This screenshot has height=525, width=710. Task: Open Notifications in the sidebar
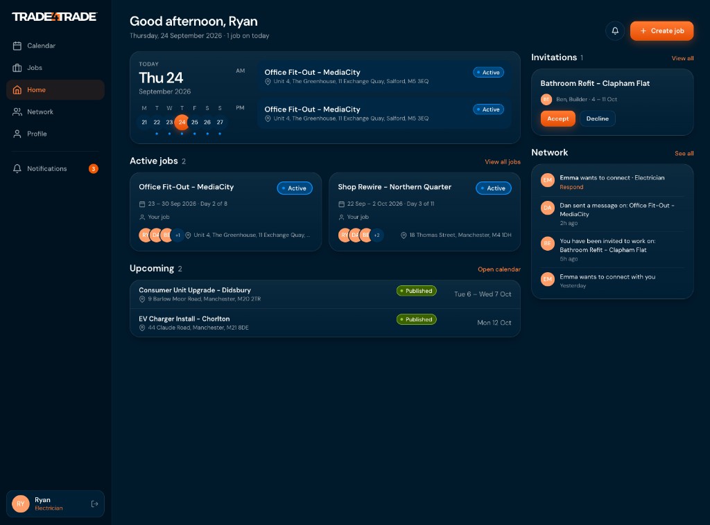[55, 169]
